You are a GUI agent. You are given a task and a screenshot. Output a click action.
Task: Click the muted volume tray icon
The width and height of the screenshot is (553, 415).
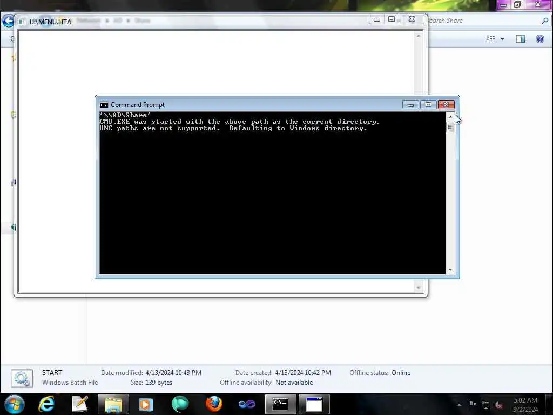point(498,405)
